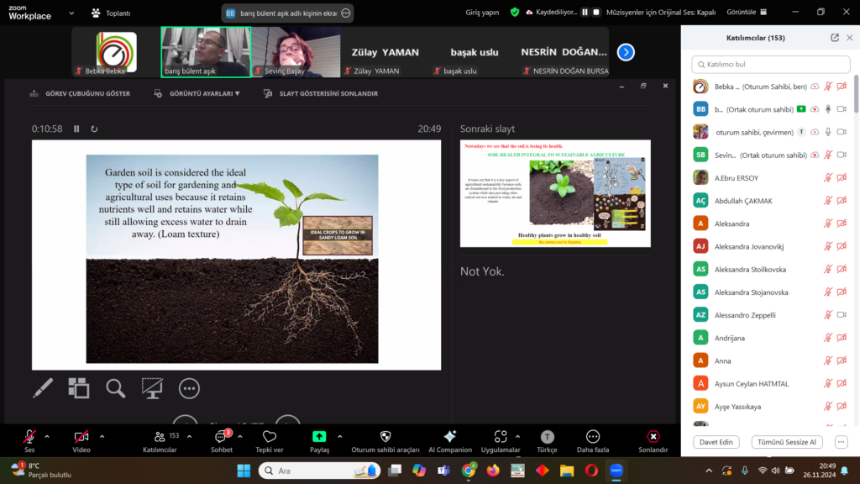
Task: Click the magnifier zoom-into-slide icon
Action: coord(115,387)
